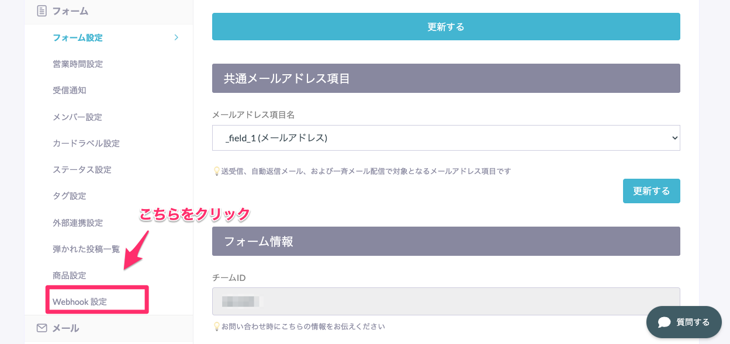Click the mail section envelope icon
The image size is (730, 344).
(41, 328)
